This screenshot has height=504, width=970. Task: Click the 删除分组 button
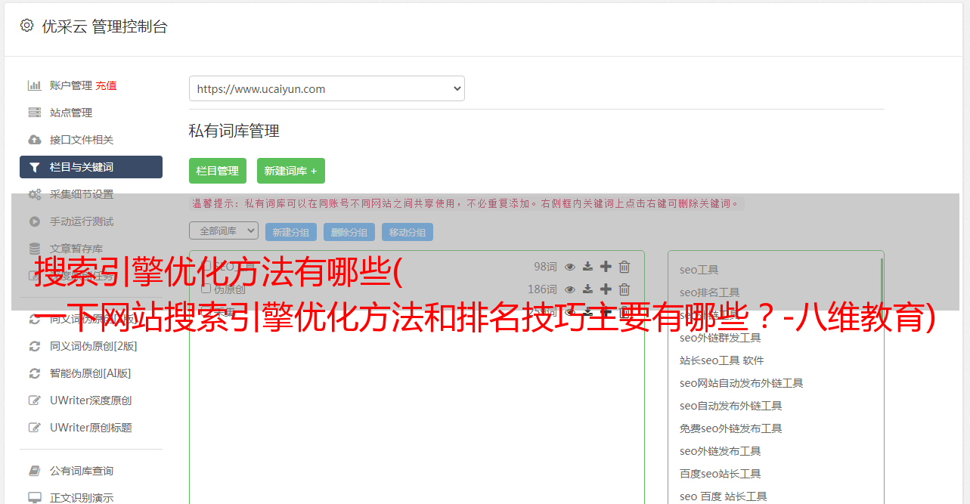tap(349, 232)
